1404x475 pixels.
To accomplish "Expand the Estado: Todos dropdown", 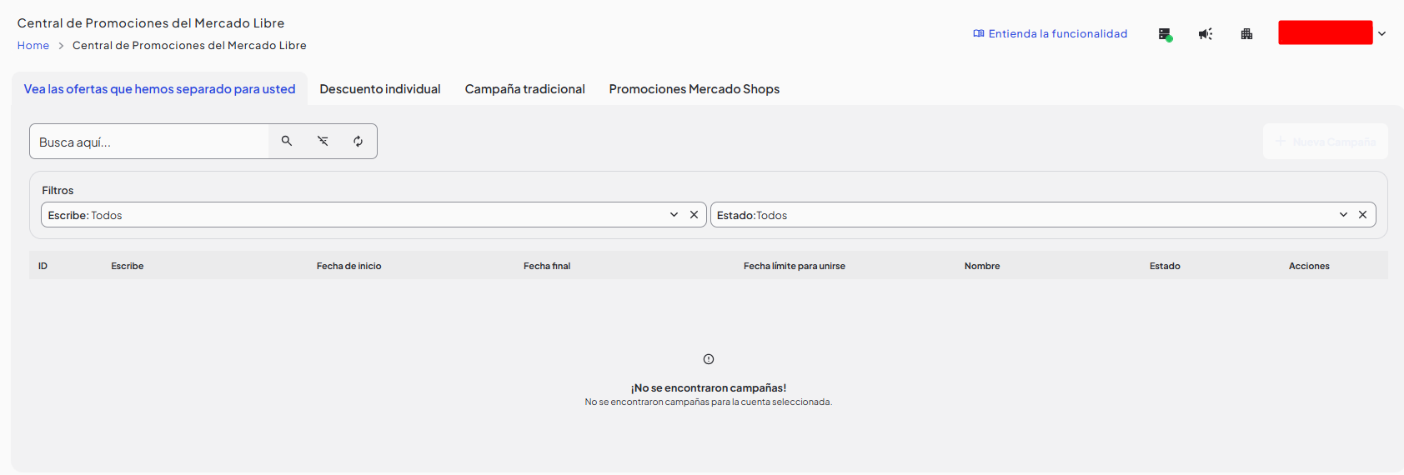I will (x=1343, y=215).
